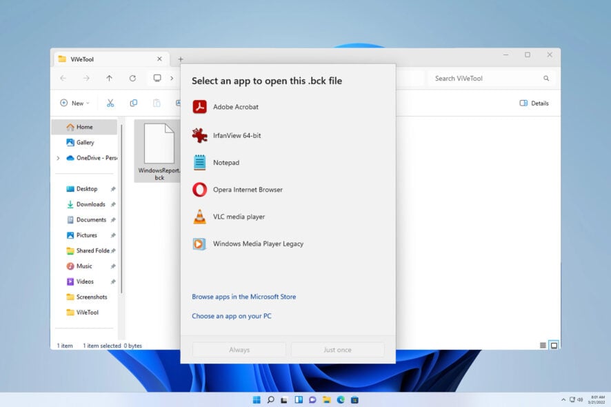
Task: Click Choose an app on your PC
Action: coord(231,316)
